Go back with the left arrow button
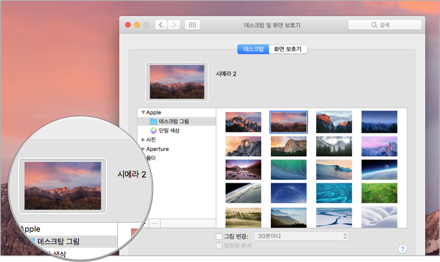 coord(161,25)
